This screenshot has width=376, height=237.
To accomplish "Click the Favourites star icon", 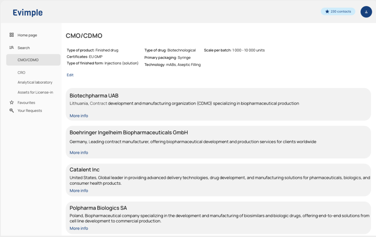I will (12, 103).
